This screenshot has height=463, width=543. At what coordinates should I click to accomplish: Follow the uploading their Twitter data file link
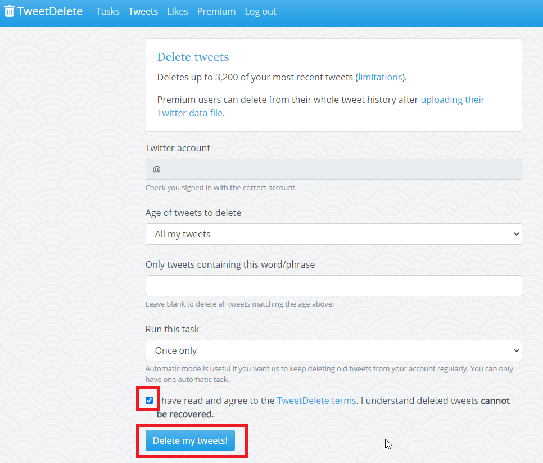pos(320,106)
